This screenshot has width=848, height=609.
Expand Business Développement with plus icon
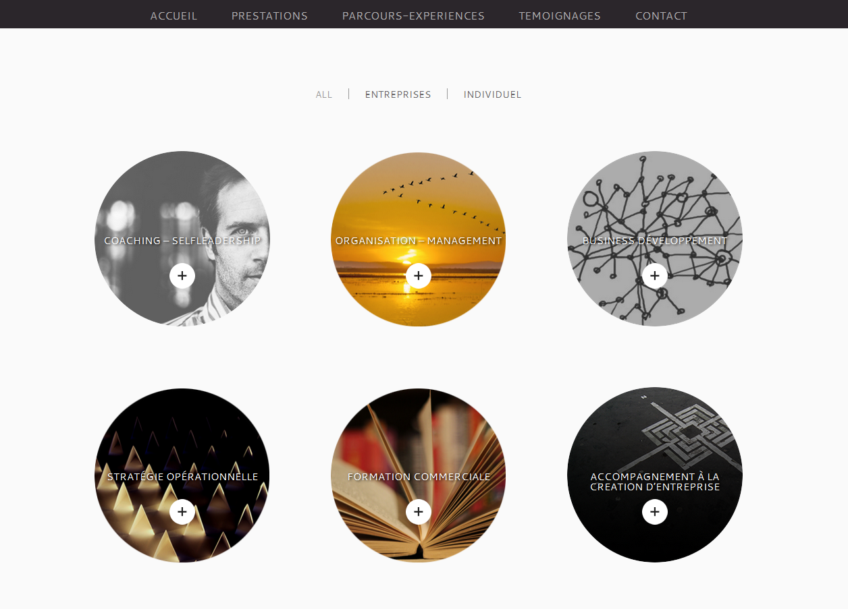(655, 276)
